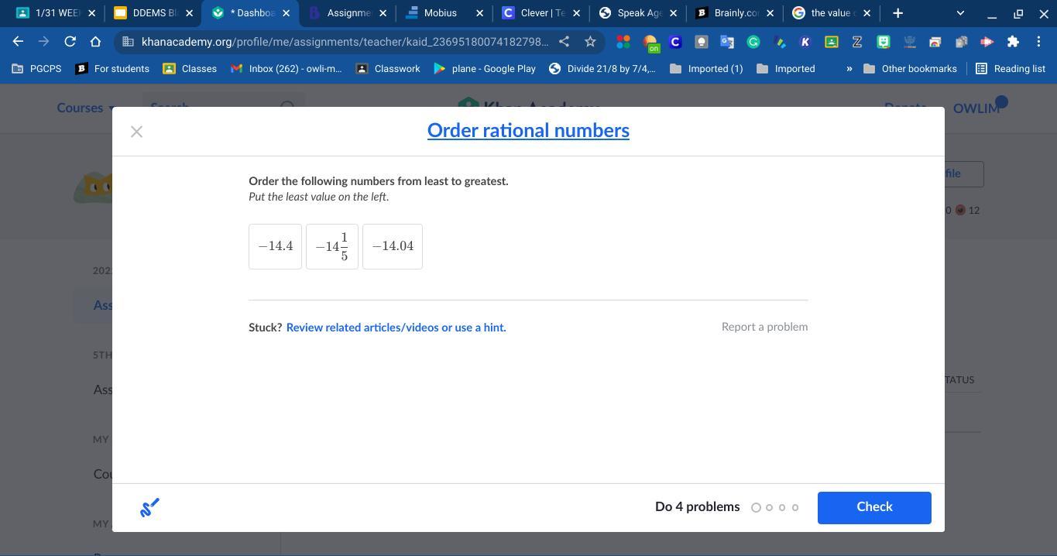The image size is (1057, 556).
Task: Close the Brainly.com tab
Action: [x=770, y=13]
